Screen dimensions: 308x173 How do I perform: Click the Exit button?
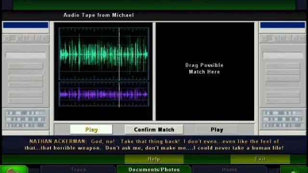tap(260, 159)
